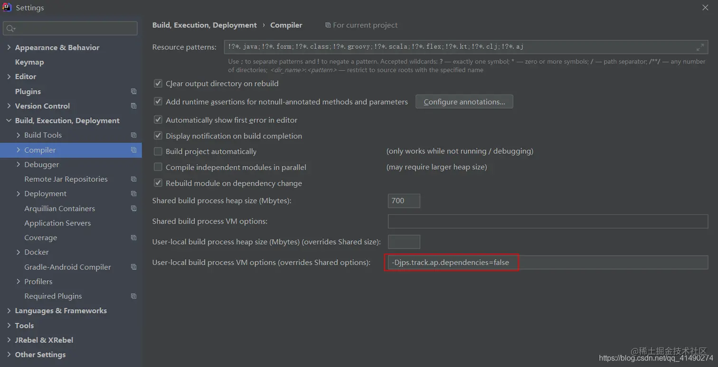Click the project icon beside Gradle-Android Compiler
This screenshot has width=718, height=367.
pyautogui.click(x=133, y=267)
